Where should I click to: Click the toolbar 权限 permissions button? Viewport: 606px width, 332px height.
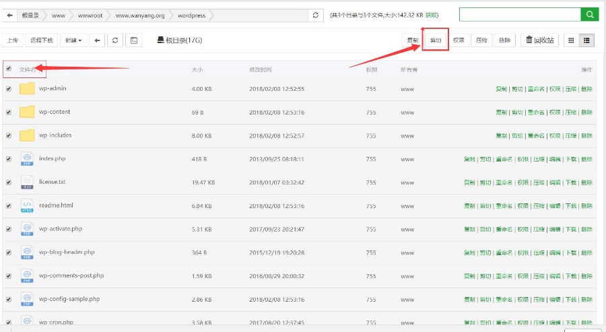[x=459, y=40]
